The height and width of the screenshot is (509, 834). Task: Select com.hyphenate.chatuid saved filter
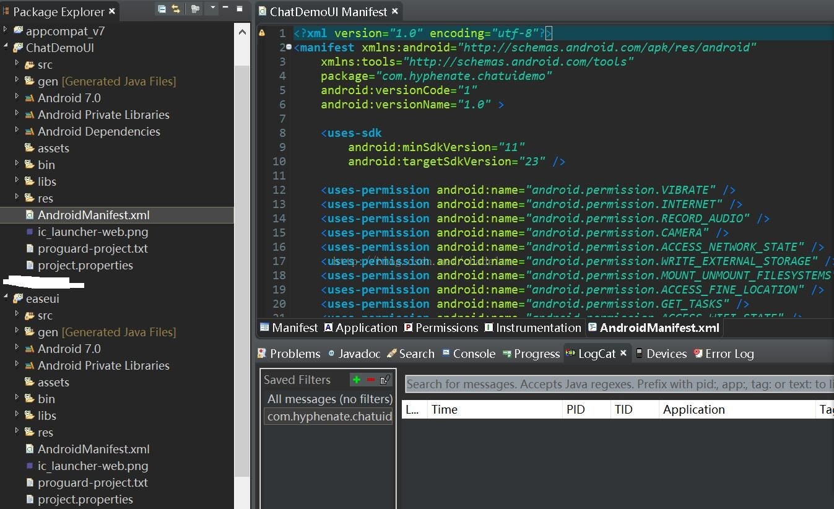click(329, 416)
